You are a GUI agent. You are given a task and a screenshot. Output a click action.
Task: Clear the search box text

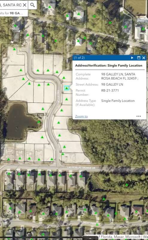coord(25,5)
